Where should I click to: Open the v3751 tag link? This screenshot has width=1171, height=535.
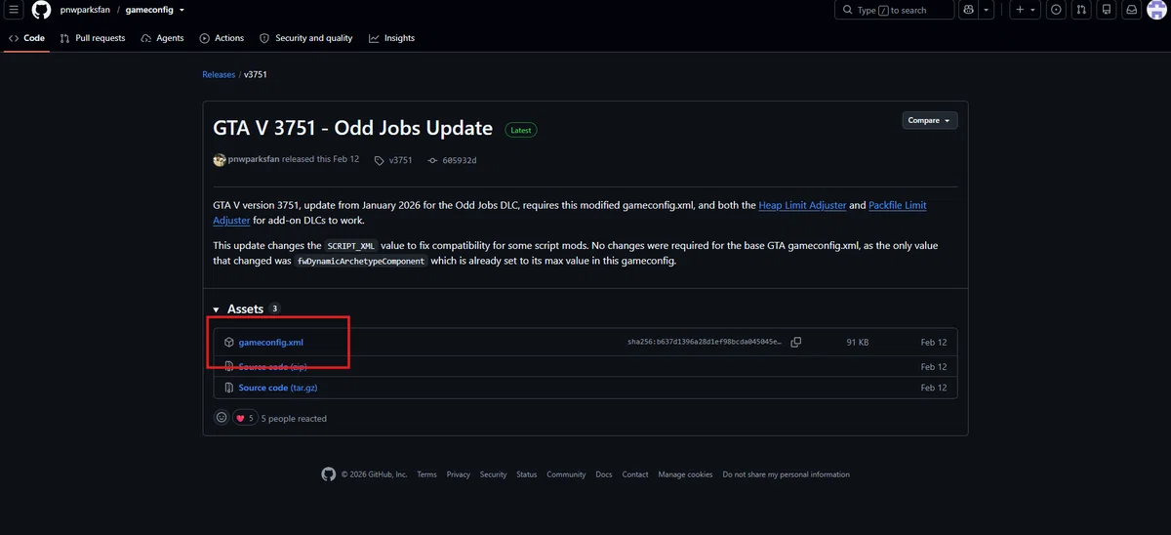400,159
